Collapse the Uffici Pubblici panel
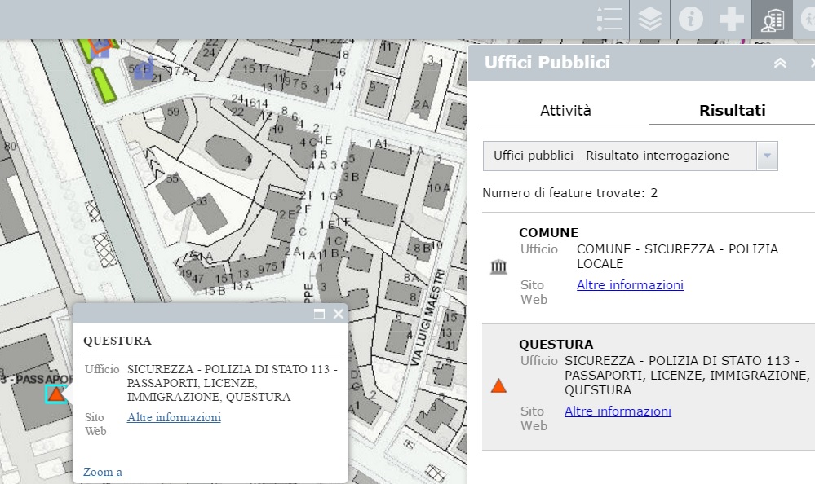The width and height of the screenshot is (815, 484). pos(780,64)
